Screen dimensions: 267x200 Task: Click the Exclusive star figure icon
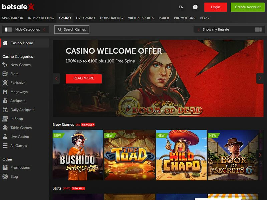point(5,83)
